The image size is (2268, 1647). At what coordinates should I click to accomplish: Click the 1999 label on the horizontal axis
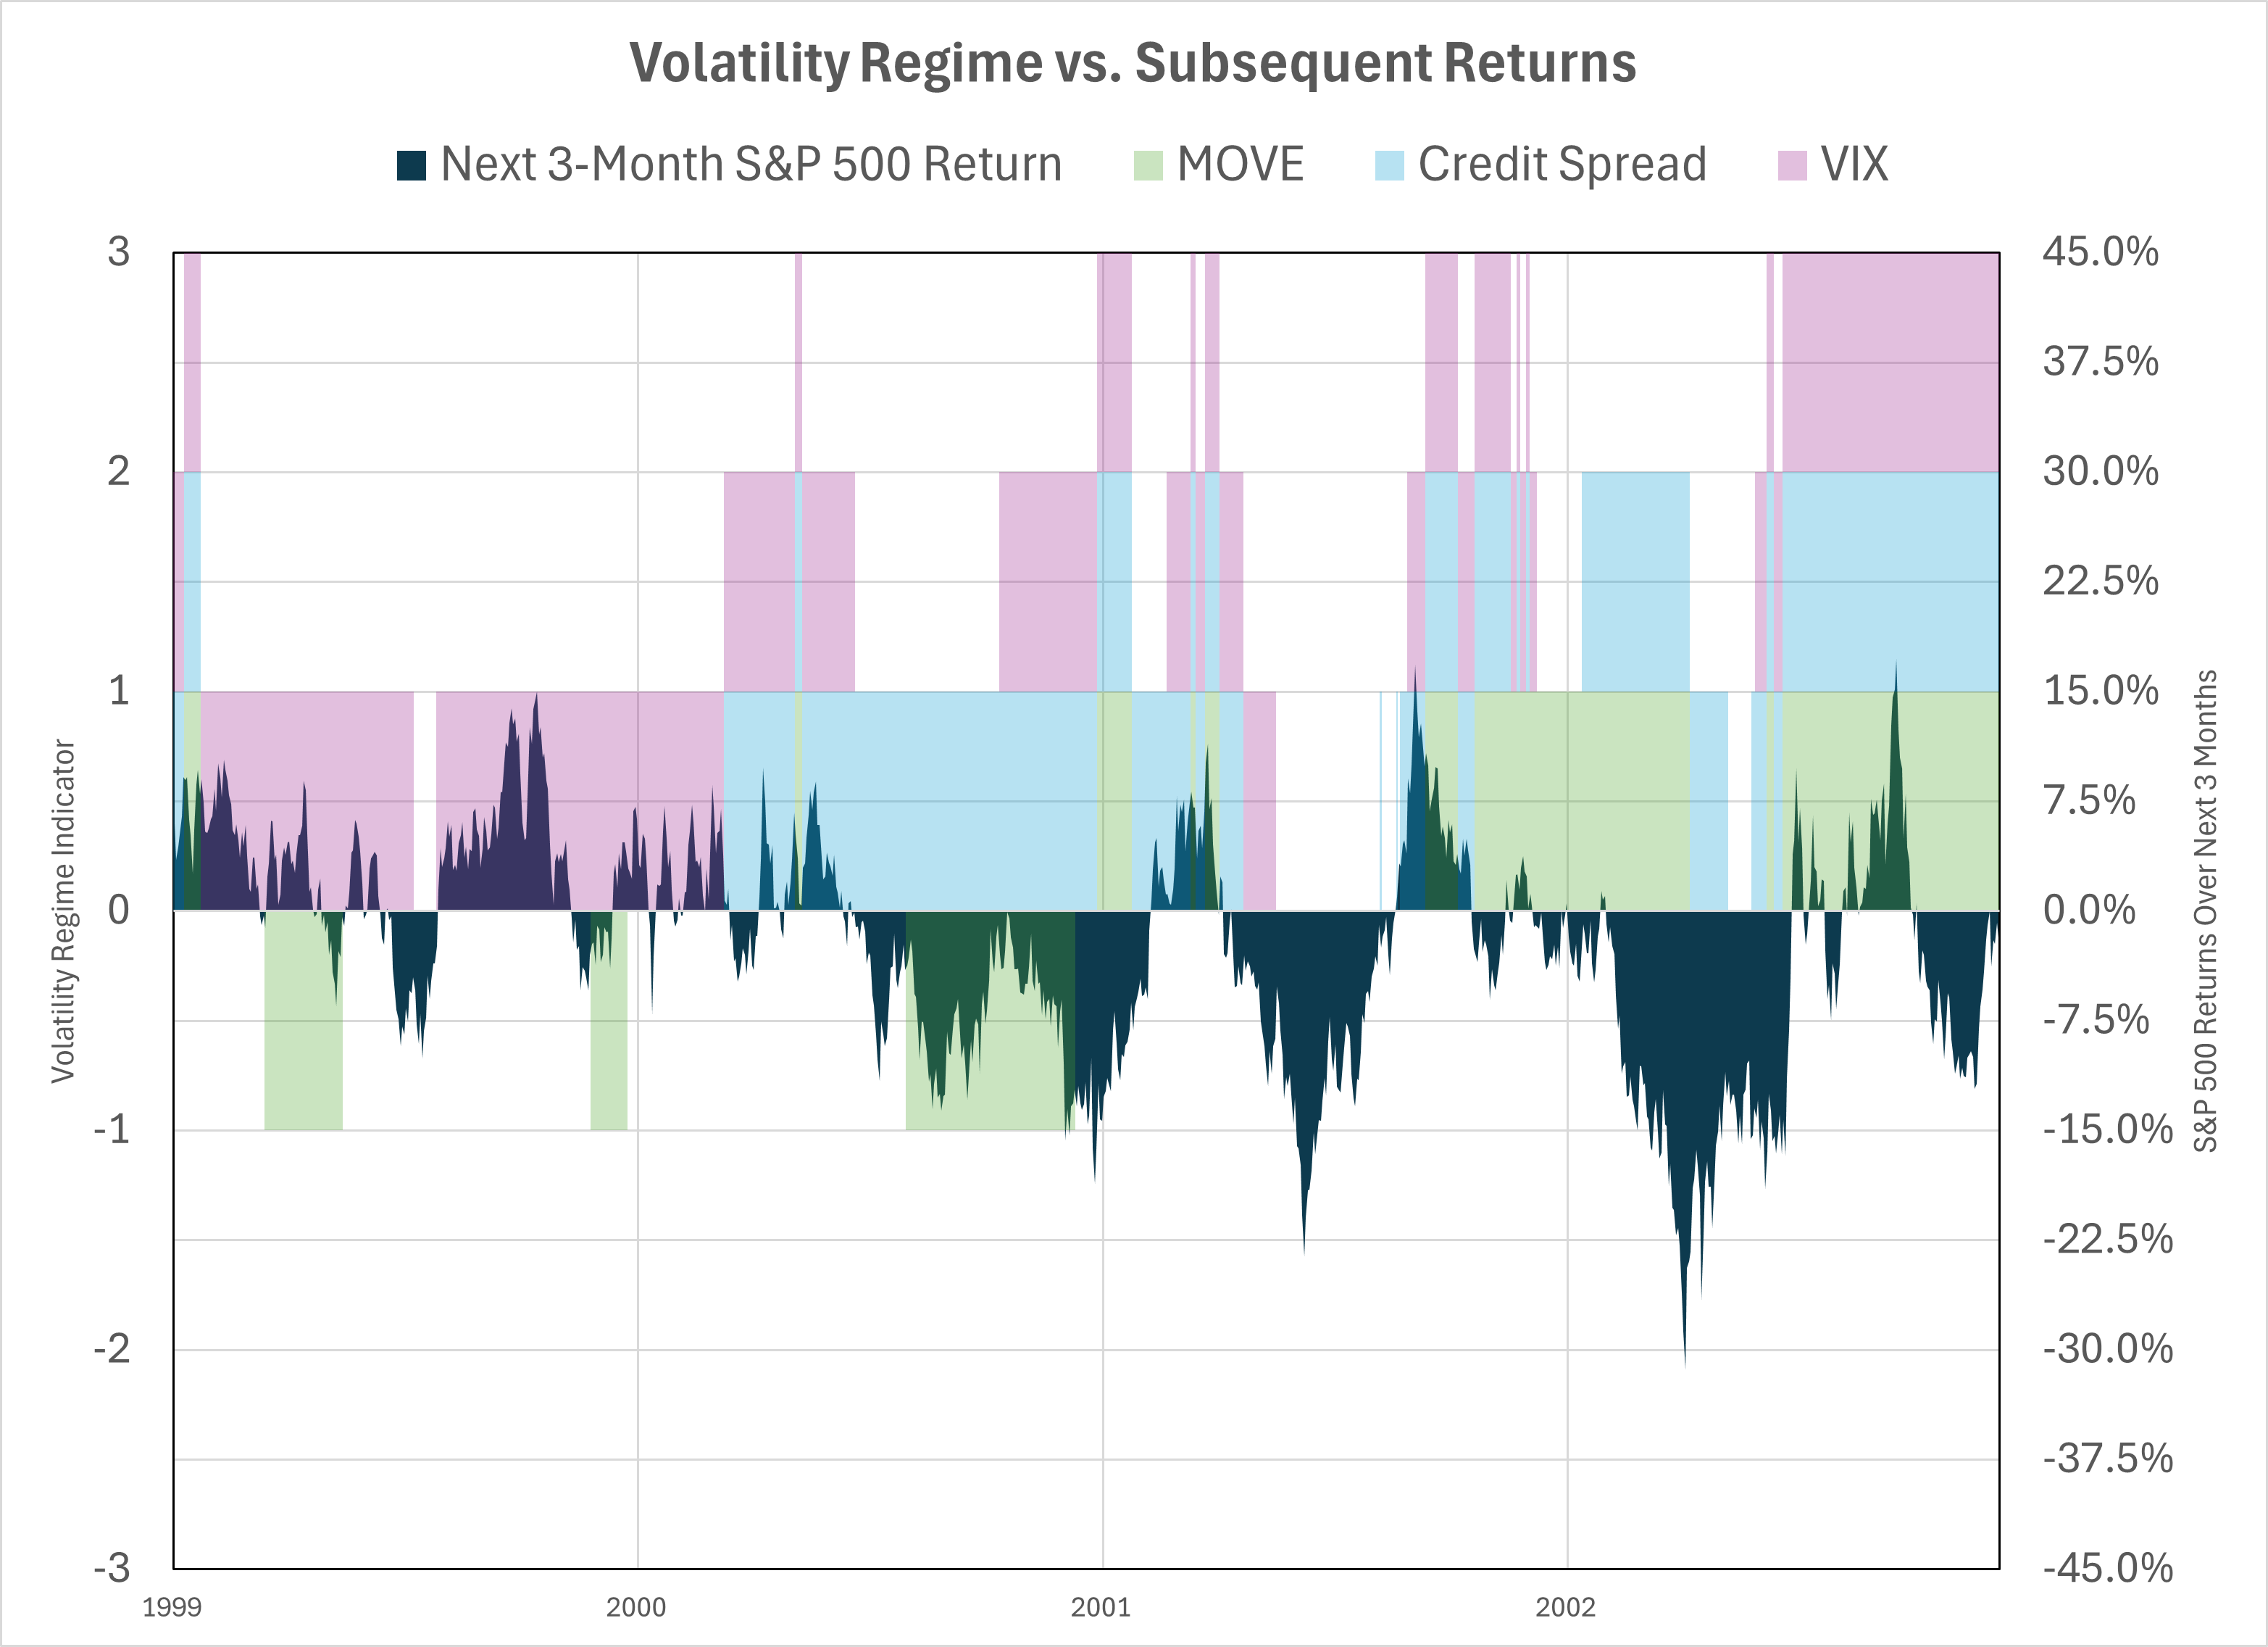coord(172,1607)
